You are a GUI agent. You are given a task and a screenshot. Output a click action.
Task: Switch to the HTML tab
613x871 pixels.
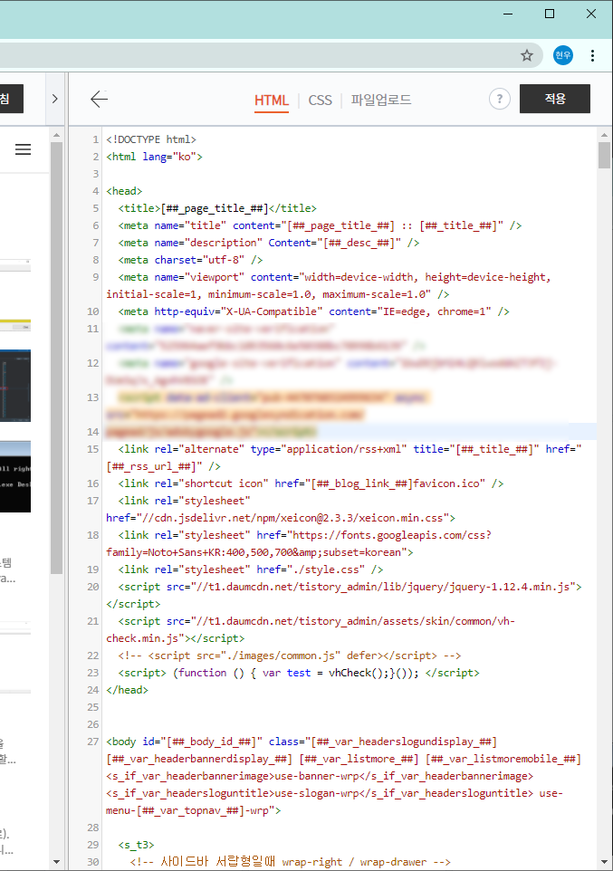[x=272, y=100]
